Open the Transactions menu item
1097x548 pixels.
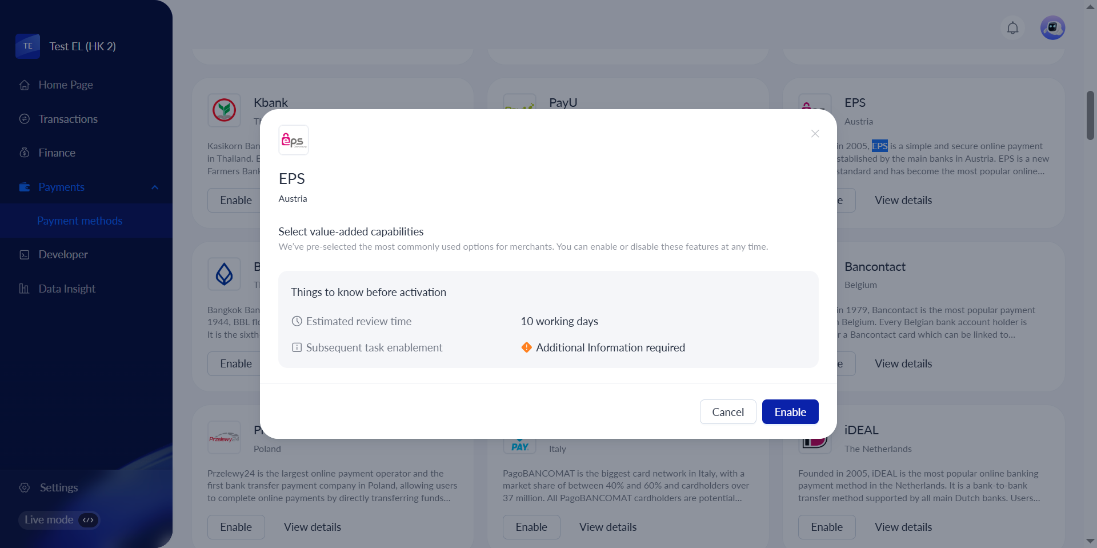[x=68, y=119]
